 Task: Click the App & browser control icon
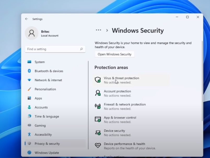pyautogui.click(x=98, y=119)
